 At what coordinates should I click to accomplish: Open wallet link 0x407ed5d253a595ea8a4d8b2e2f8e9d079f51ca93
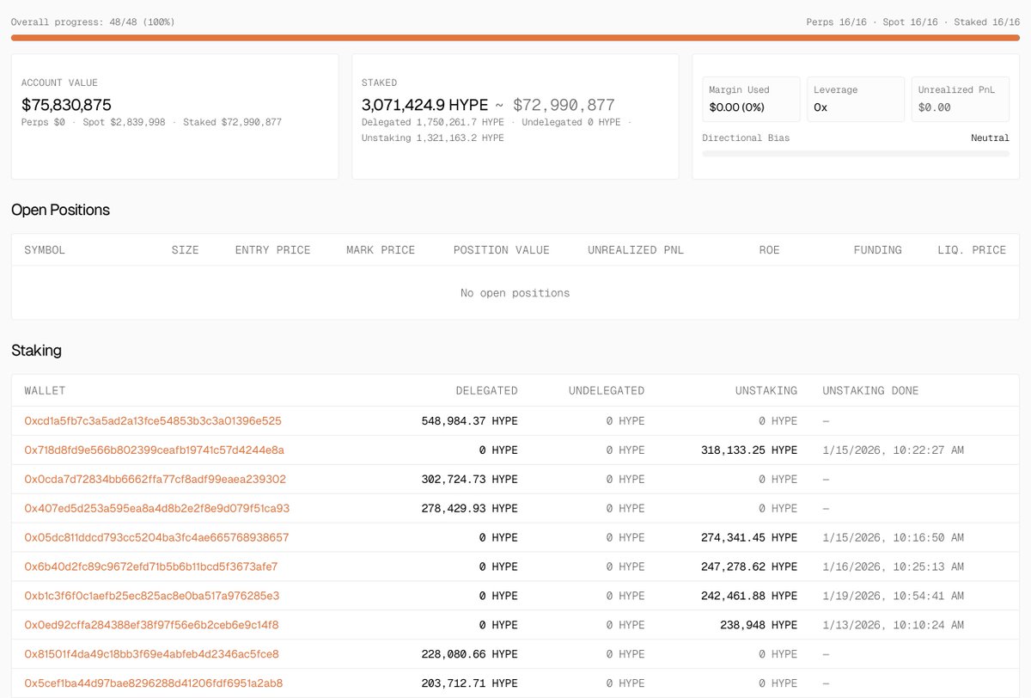coord(156,509)
